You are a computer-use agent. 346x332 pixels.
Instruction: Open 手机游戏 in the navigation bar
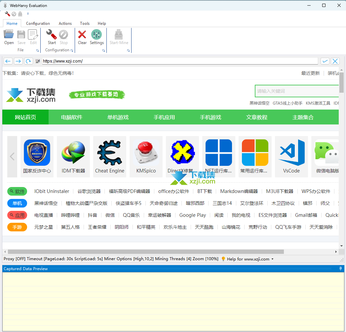click(x=211, y=117)
